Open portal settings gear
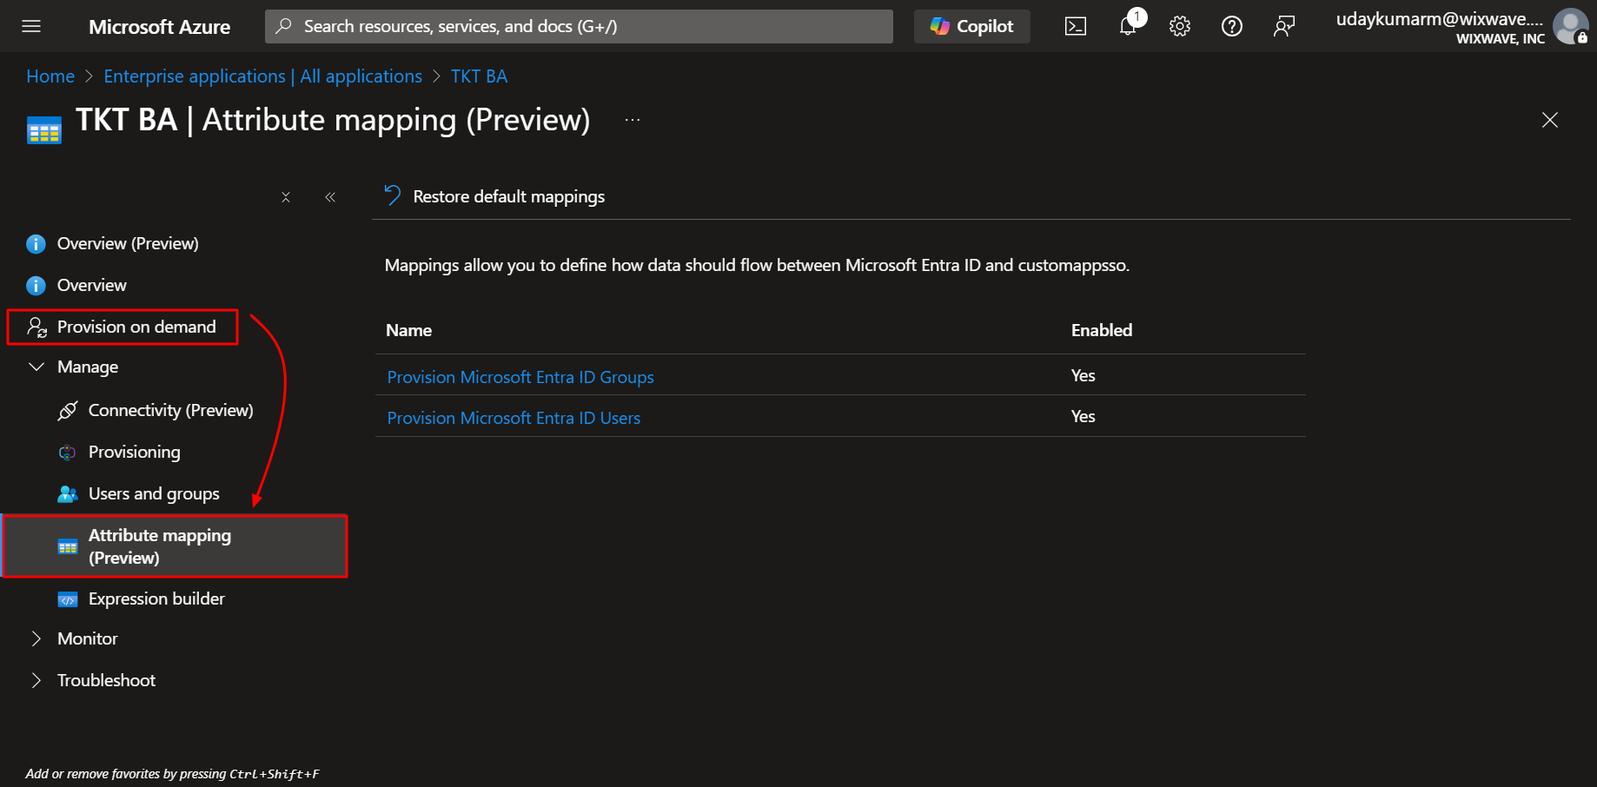The image size is (1597, 787). [1180, 26]
